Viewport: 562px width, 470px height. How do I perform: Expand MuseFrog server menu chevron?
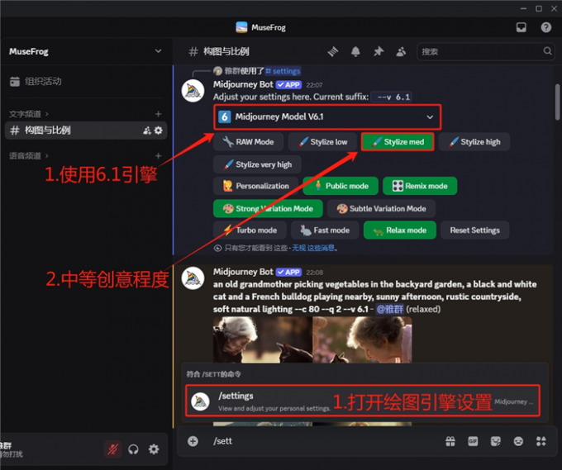(x=158, y=51)
